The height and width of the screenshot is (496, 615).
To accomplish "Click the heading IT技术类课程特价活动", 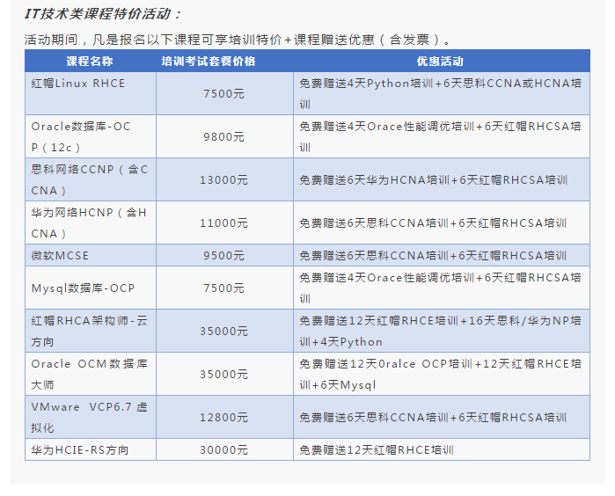I will coord(103,14).
